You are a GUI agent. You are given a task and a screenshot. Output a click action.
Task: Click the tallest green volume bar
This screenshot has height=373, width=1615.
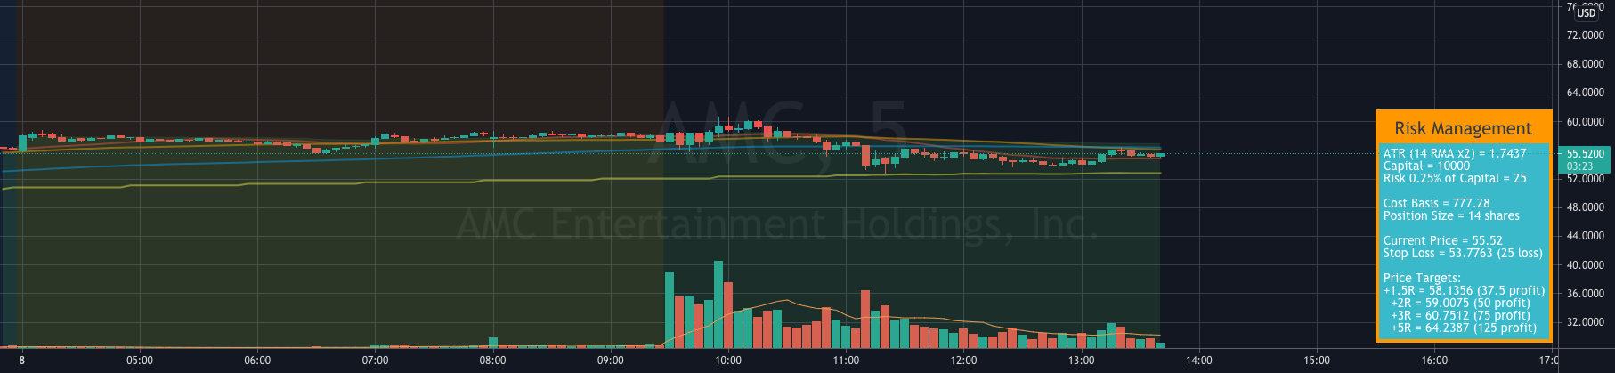pyautogui.click(x=718, y=304)
